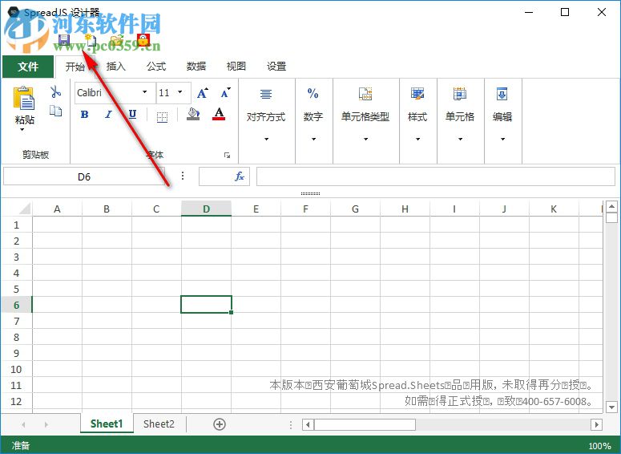Image resolution: width=621 pixels, height=454 pixels.
Task: Decrease font size with small A
Action: 226,93
